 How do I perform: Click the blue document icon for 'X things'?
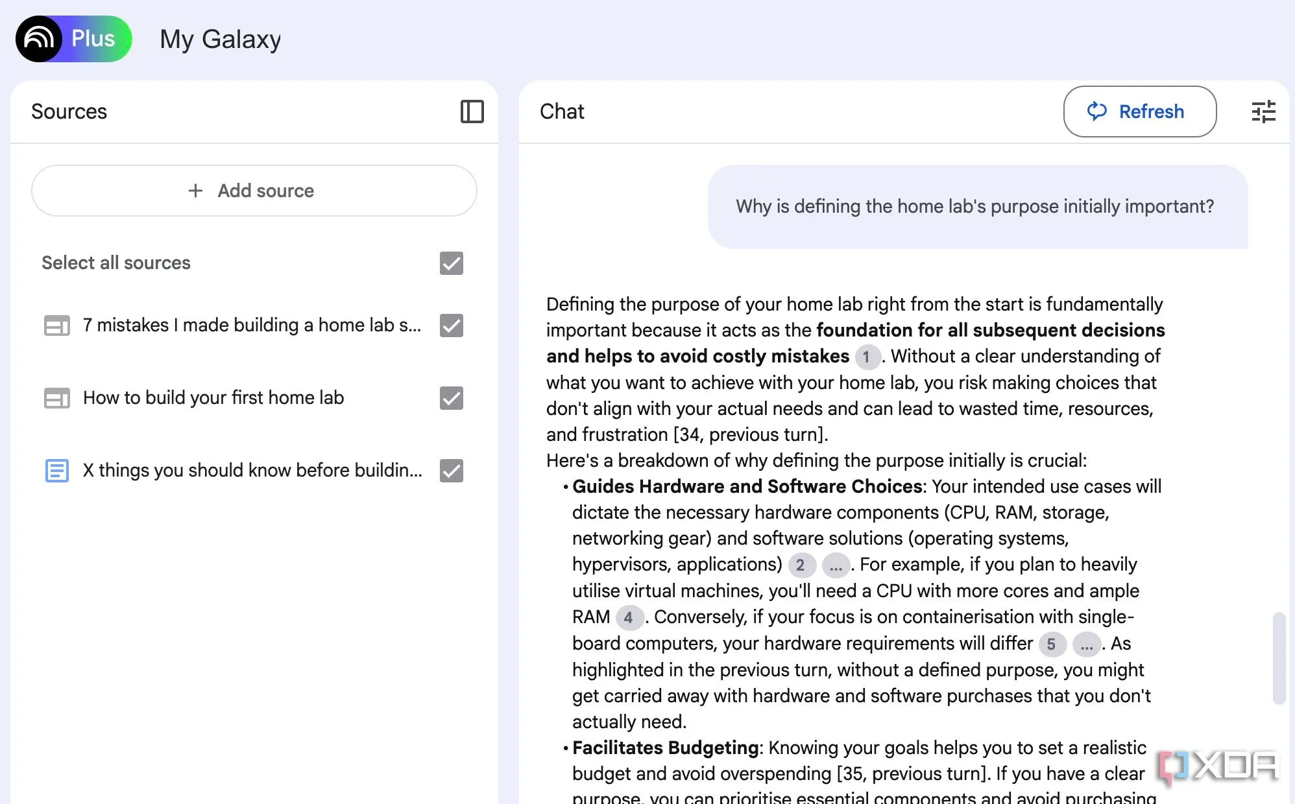pos(56,470)
